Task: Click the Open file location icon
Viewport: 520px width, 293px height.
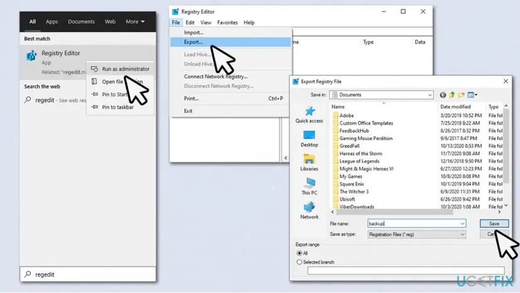Action: 94,82
